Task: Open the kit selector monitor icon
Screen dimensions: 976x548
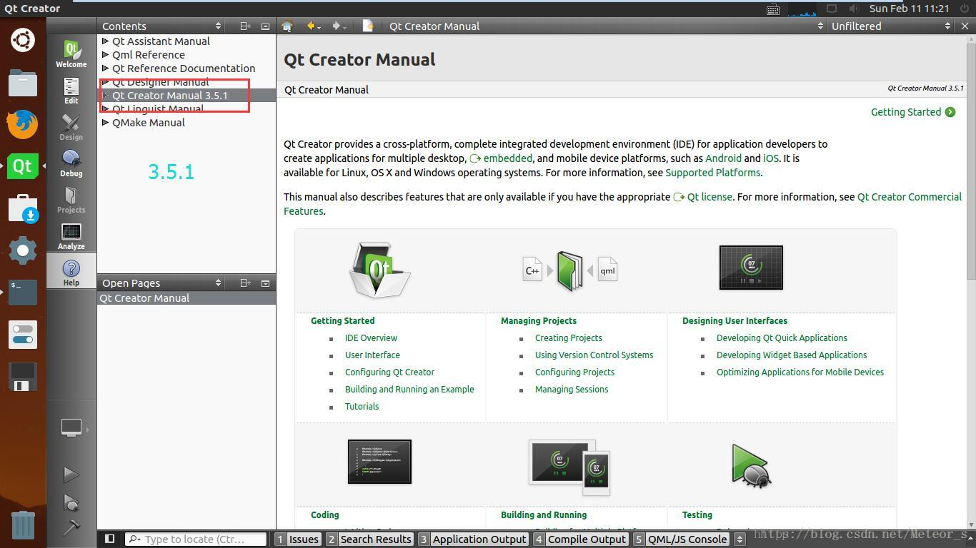Action: coord(71,427)
